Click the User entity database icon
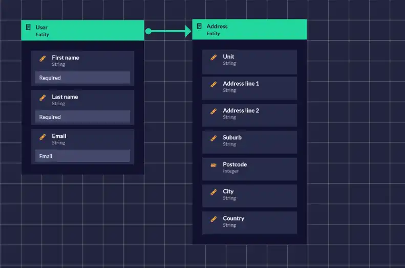The width and height of the screenshot is (405, 268). (28, 27)
